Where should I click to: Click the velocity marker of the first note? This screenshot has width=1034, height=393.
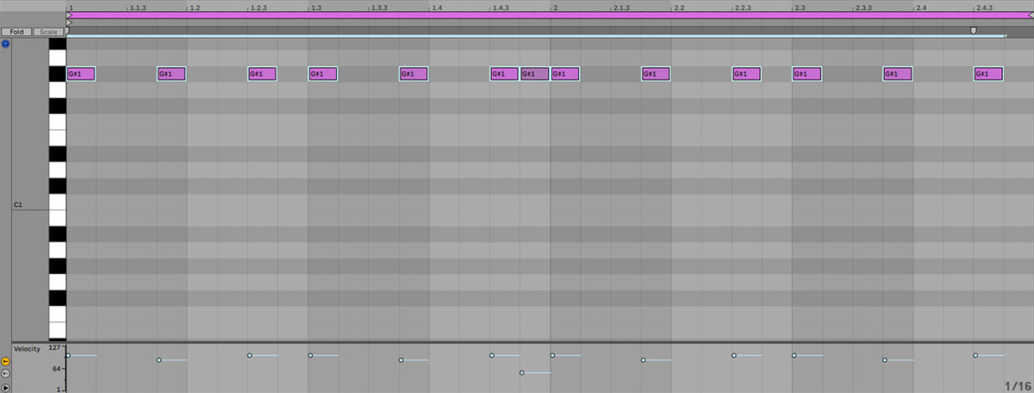coord(68,355)
